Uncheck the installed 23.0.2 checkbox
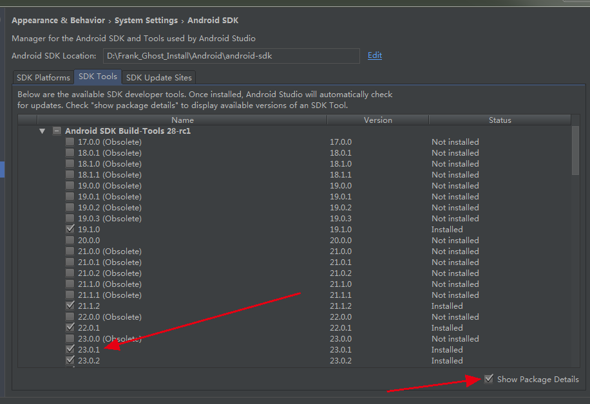590x404 pixels. click(x=70, y=360)
